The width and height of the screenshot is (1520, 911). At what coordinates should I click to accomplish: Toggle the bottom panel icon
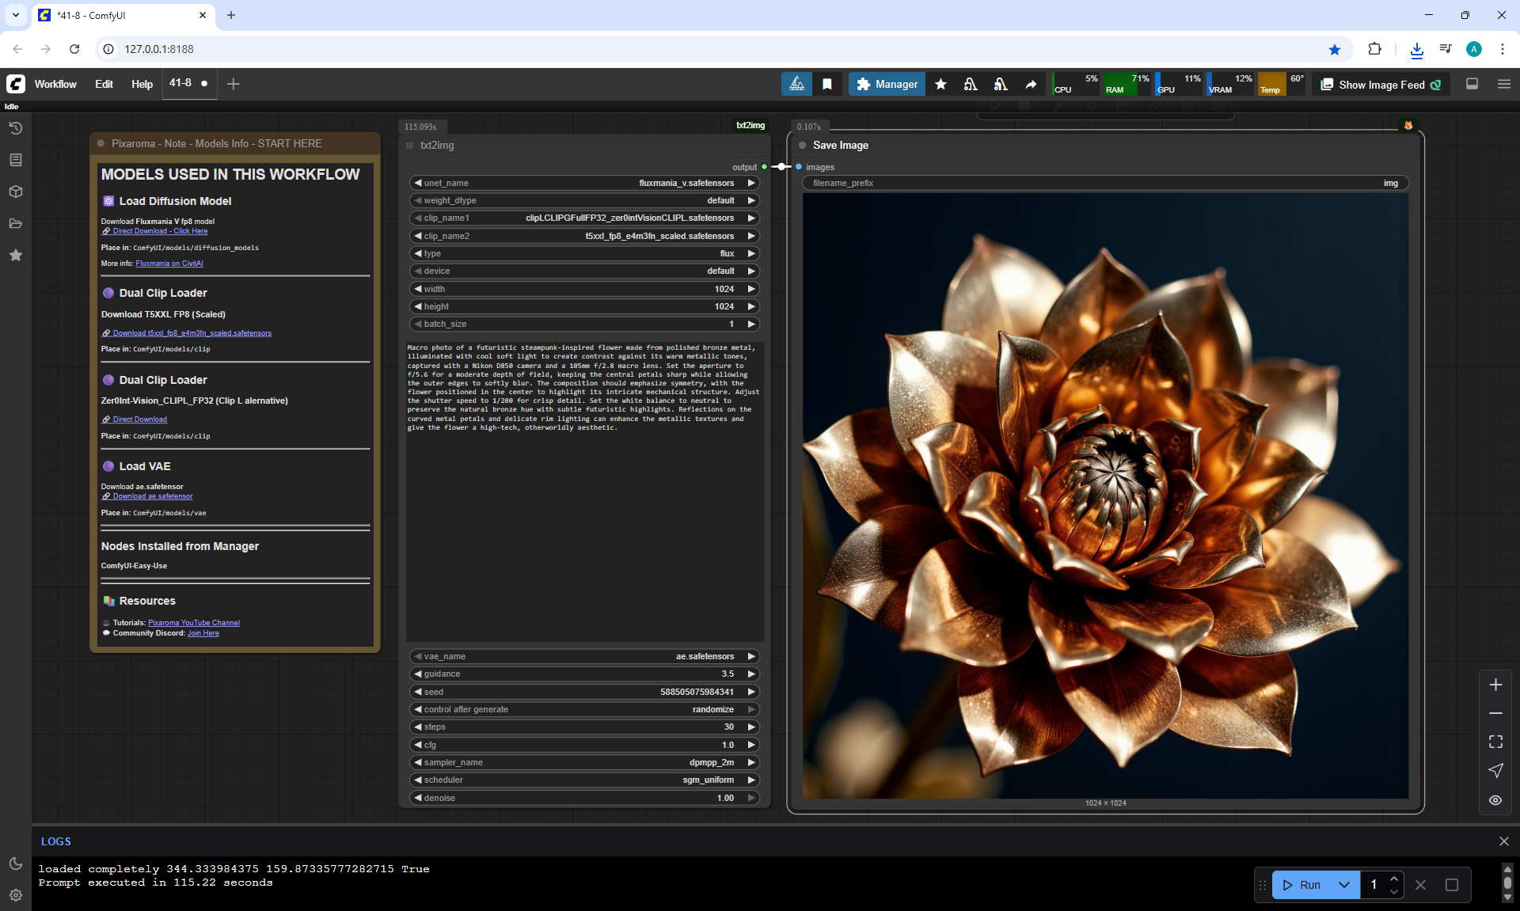[x=1472, y=84]
